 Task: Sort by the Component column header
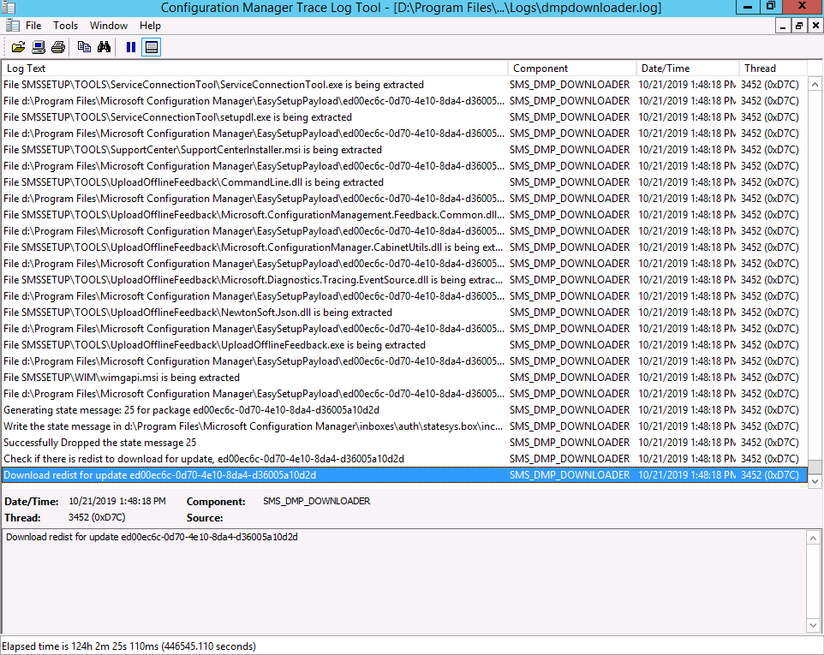[x=572, y=68]
